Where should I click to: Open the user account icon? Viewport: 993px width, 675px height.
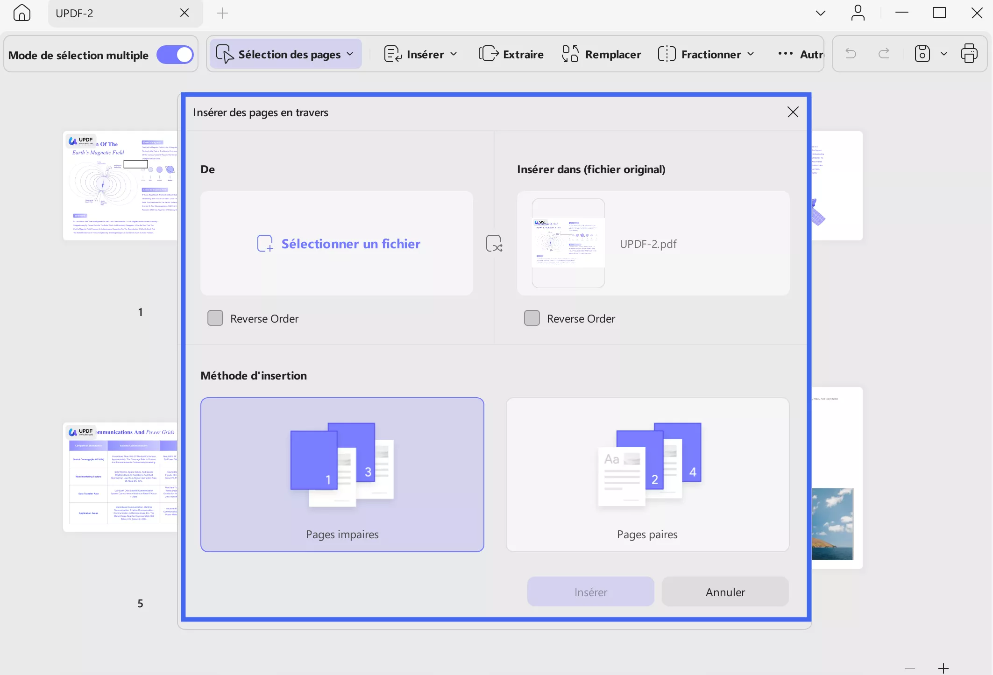click(858, 13)
